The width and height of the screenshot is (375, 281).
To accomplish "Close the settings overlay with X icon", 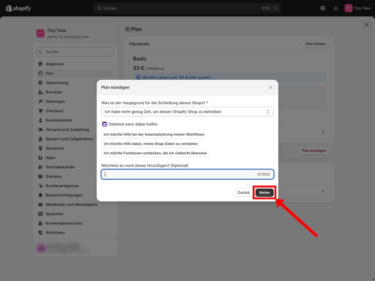I will click(367, 24).
